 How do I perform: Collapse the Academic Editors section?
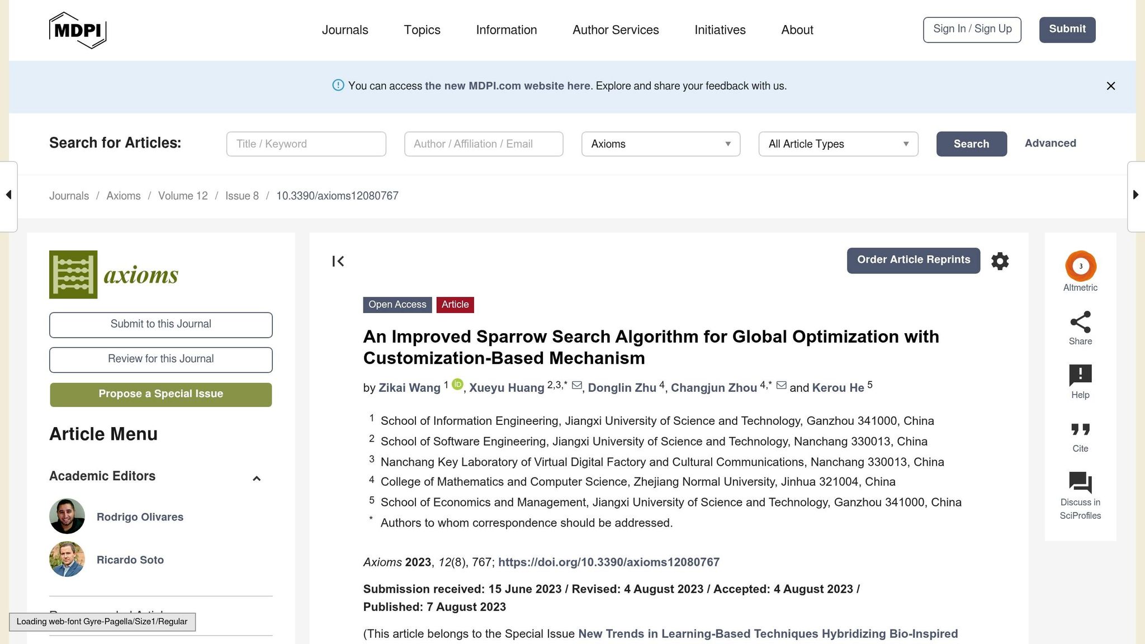(257, 479)
